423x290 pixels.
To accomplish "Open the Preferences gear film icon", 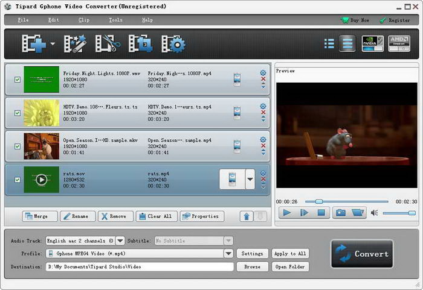I will (x=173, y=44).
